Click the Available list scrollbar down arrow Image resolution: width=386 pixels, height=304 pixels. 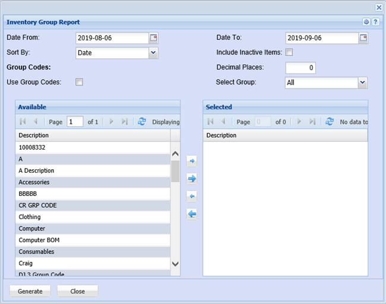tap(175, 263)
